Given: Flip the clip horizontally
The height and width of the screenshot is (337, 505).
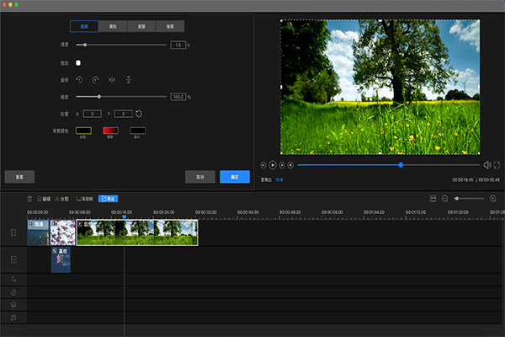Looking at the screenshot, I should (112, 79).
